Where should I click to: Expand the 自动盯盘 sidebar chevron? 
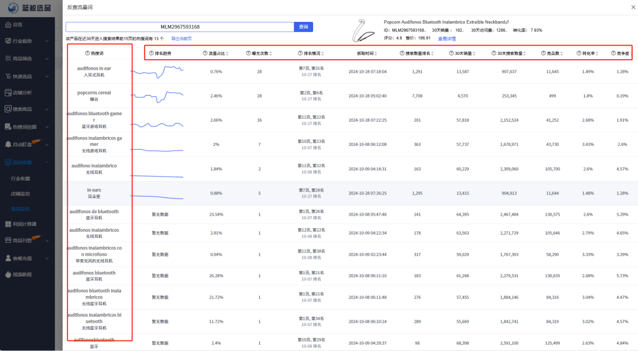tap(47, 144)
